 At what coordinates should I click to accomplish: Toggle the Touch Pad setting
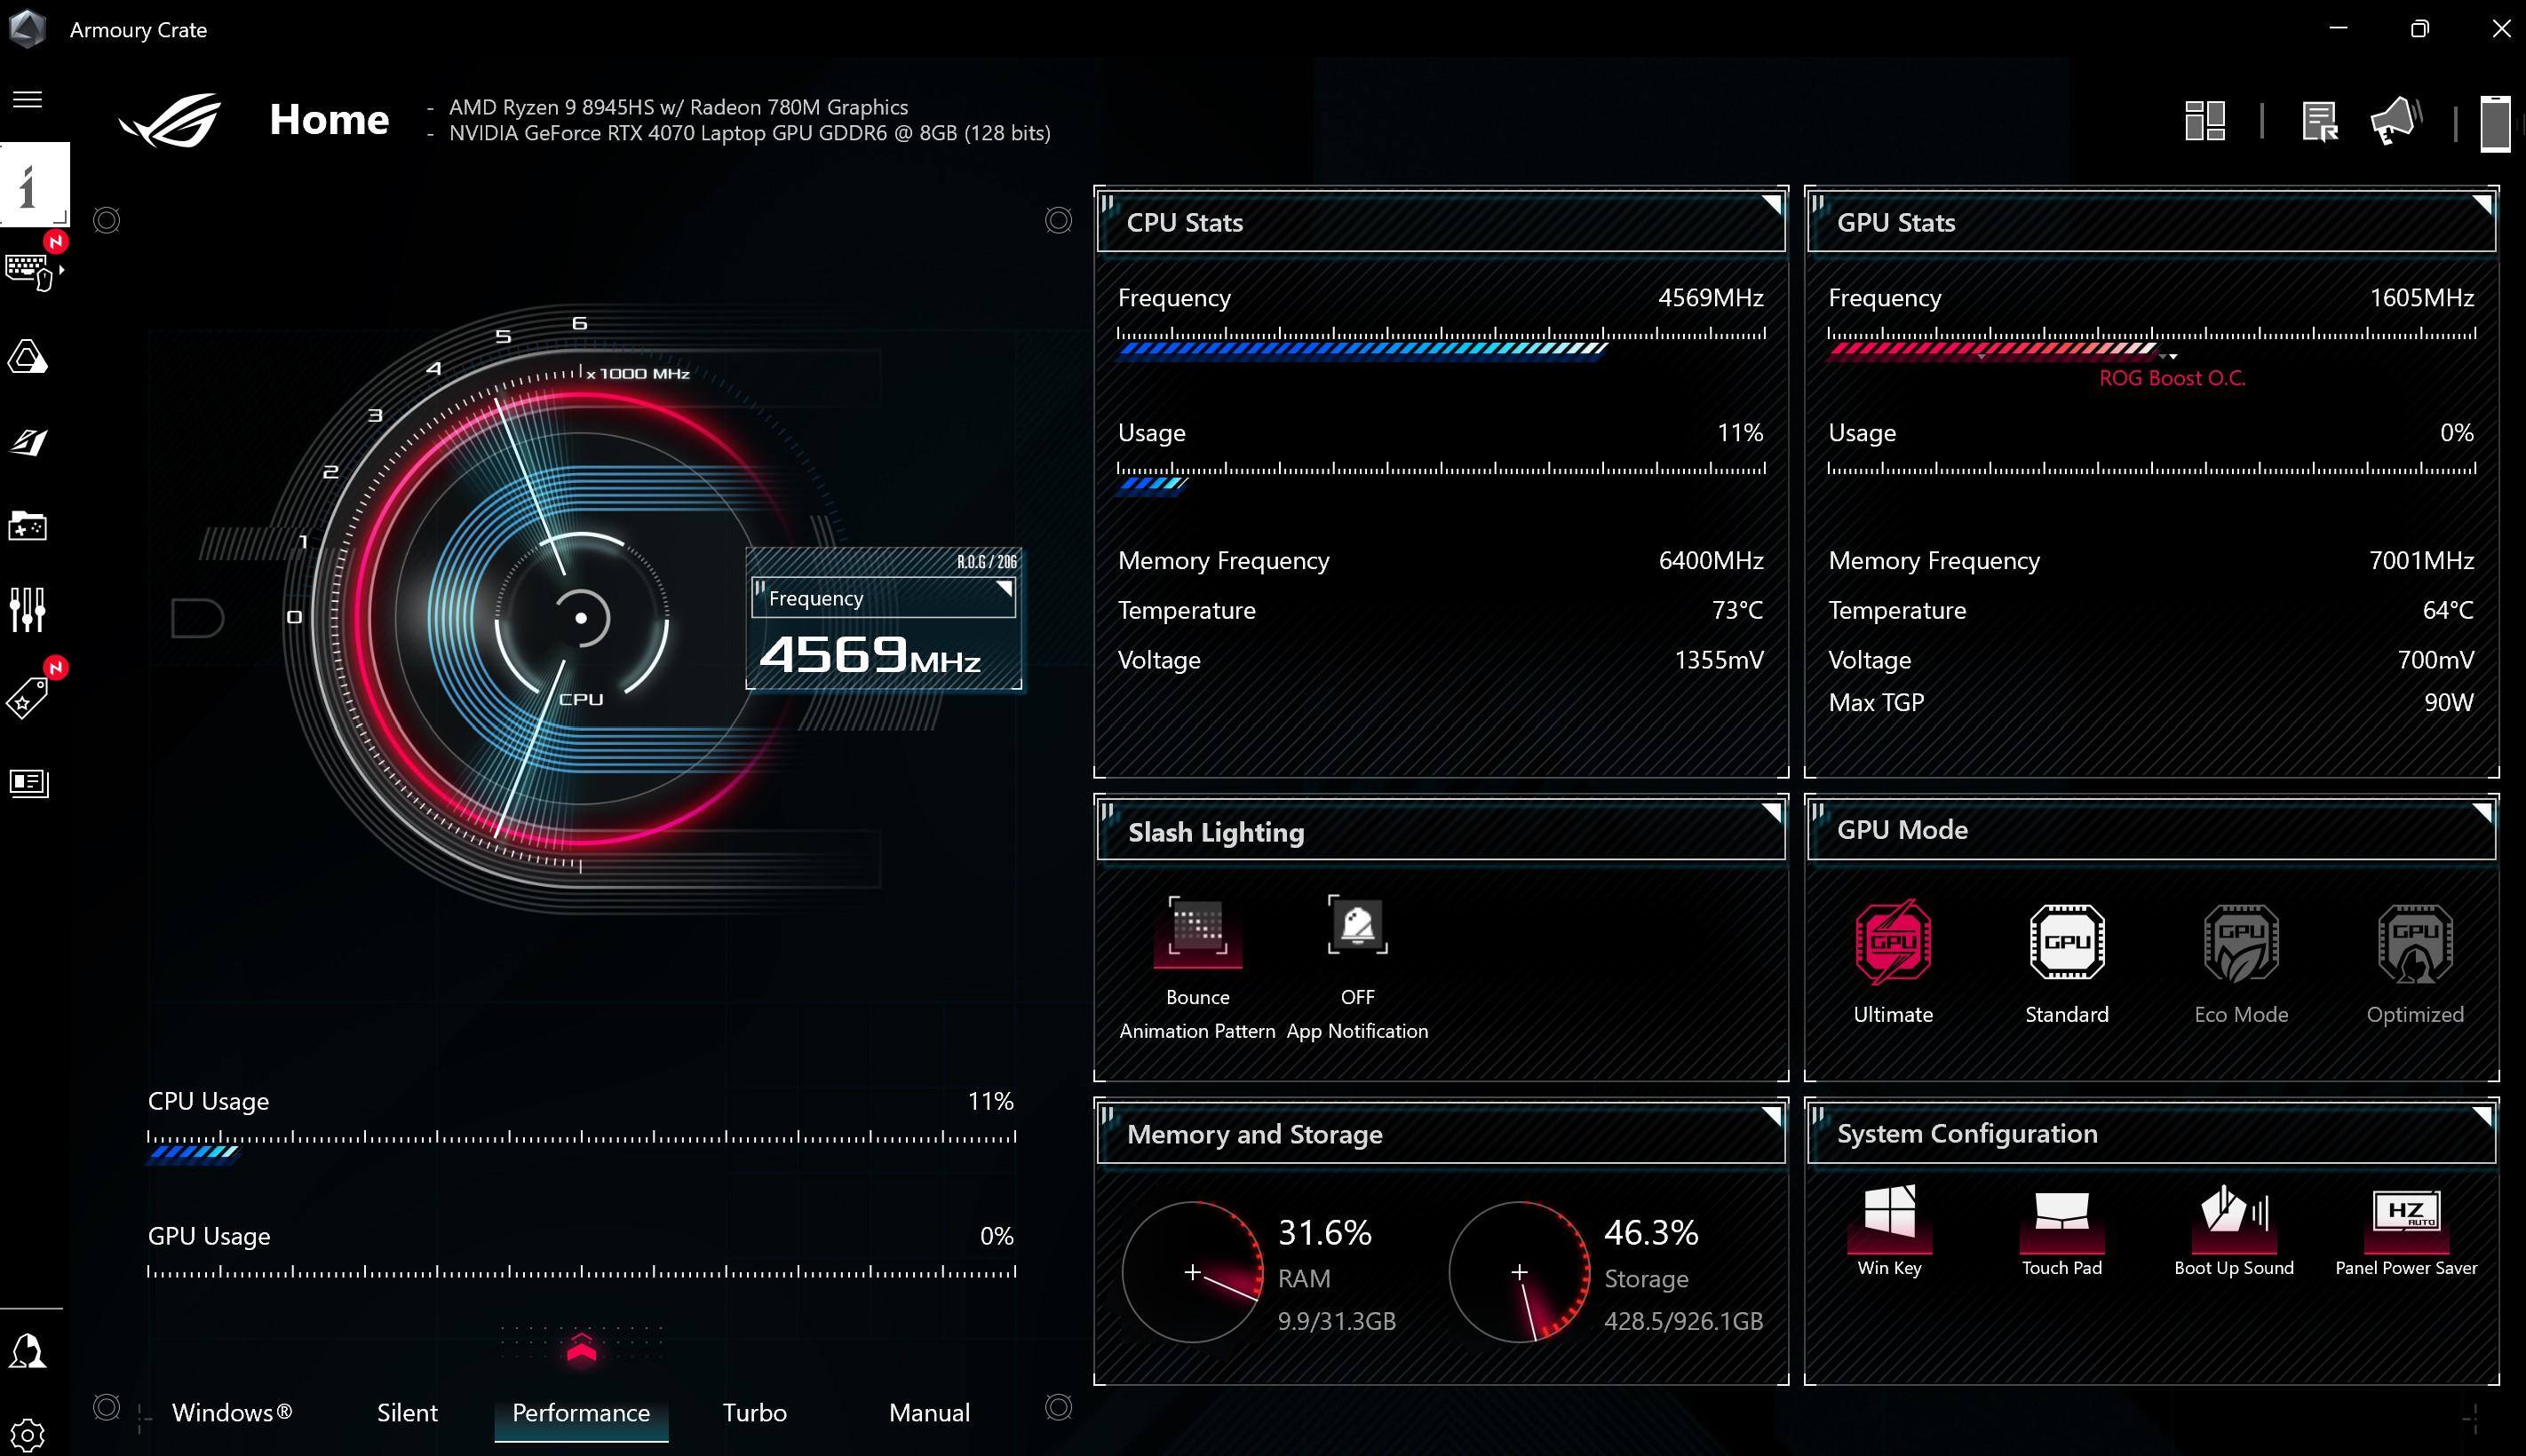[2061, 1218]
